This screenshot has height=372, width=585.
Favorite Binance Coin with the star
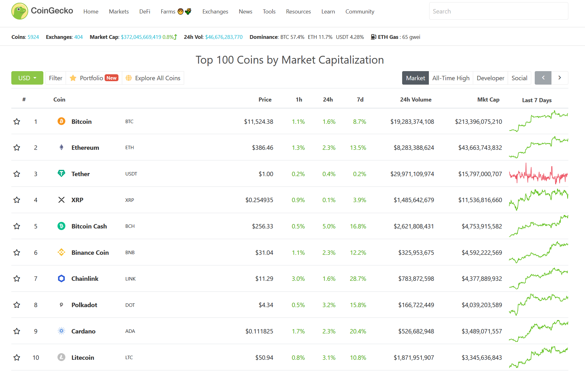(x=17, y=253)
